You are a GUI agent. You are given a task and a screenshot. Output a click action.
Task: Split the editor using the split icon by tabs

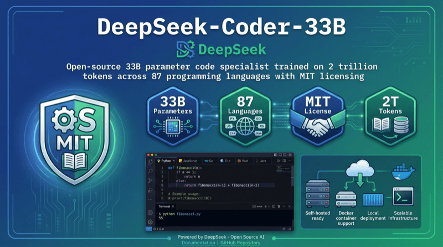click(284, 161)
